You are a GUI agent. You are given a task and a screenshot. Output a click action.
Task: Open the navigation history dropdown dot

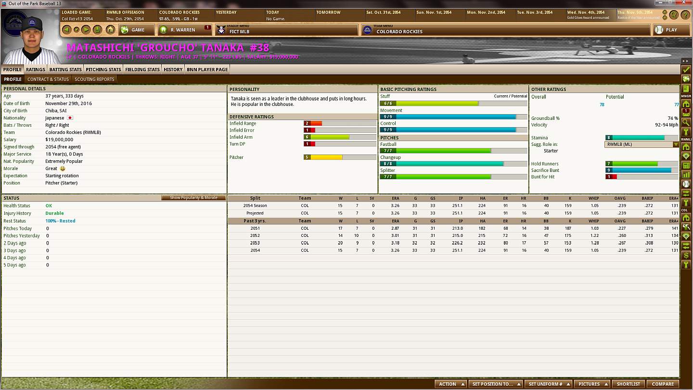point(77,30)
